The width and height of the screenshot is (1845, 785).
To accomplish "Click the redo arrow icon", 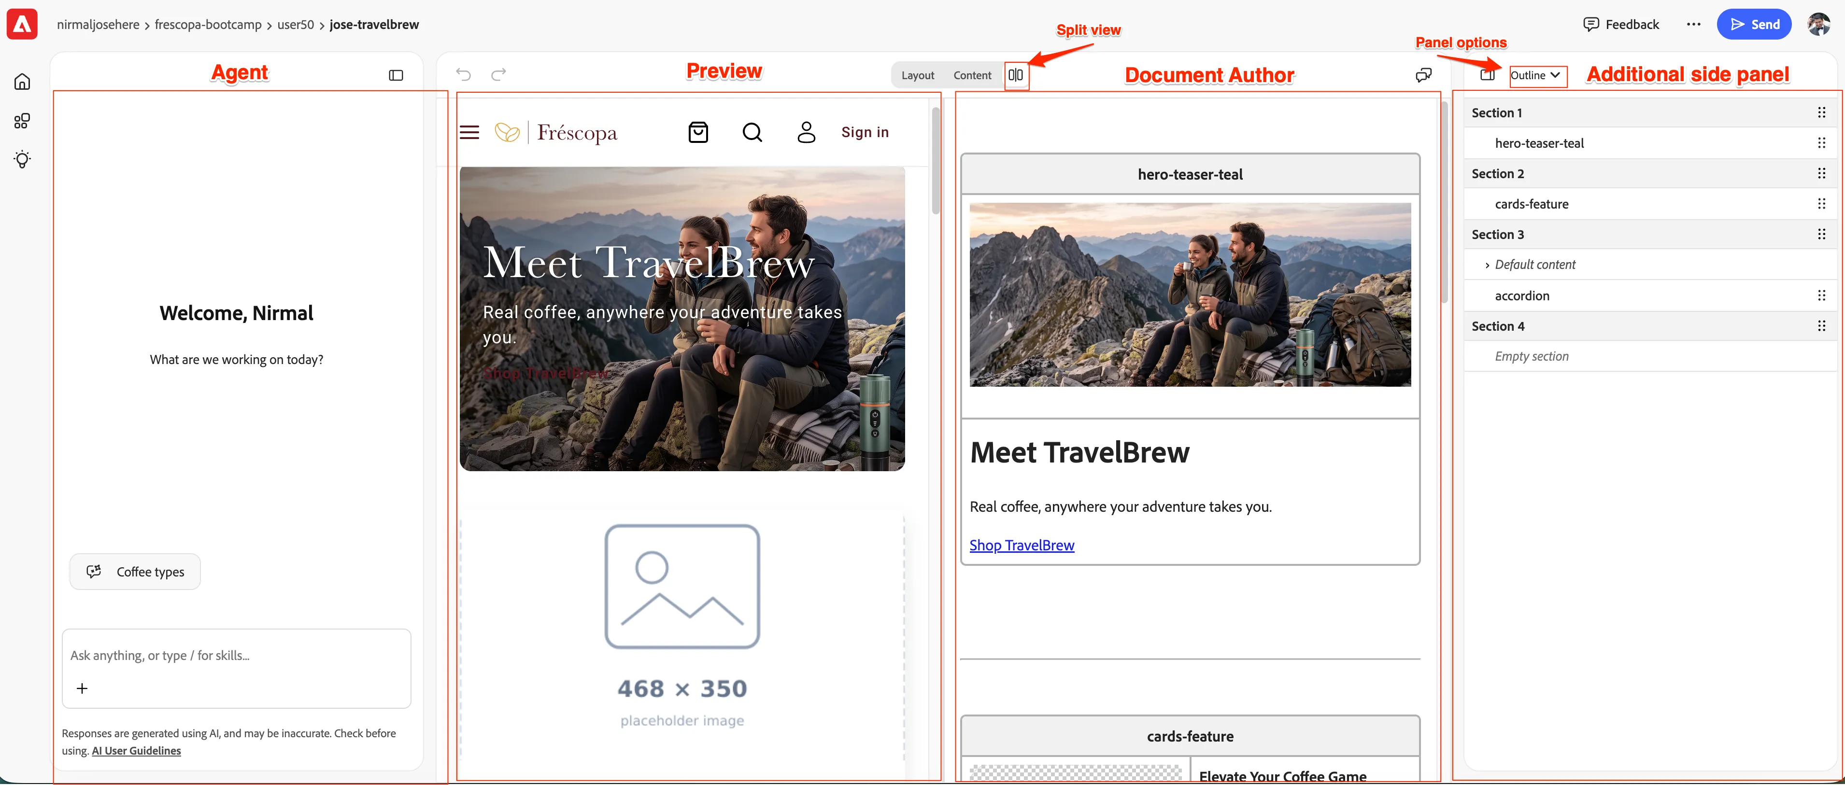I will tap(498, 74).
